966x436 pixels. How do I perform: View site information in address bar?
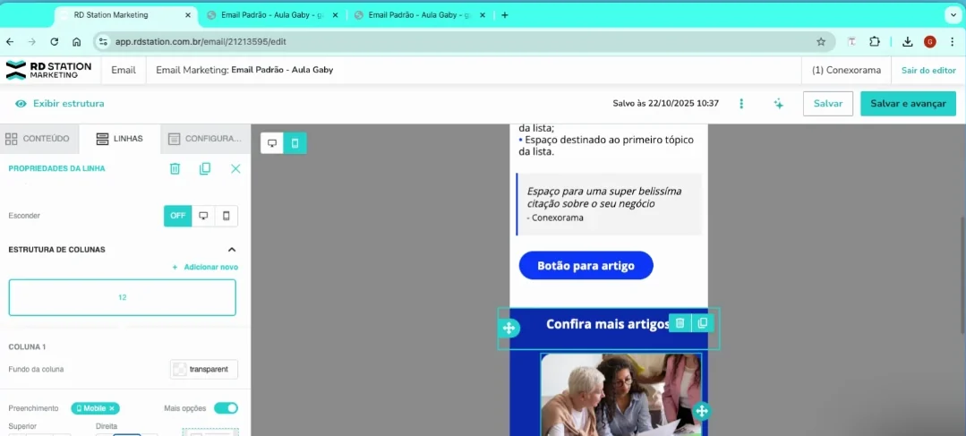coord(103,42)
